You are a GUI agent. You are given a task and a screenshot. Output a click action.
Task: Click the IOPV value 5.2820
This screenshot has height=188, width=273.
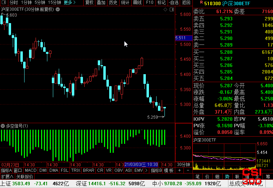click(225, 119)
